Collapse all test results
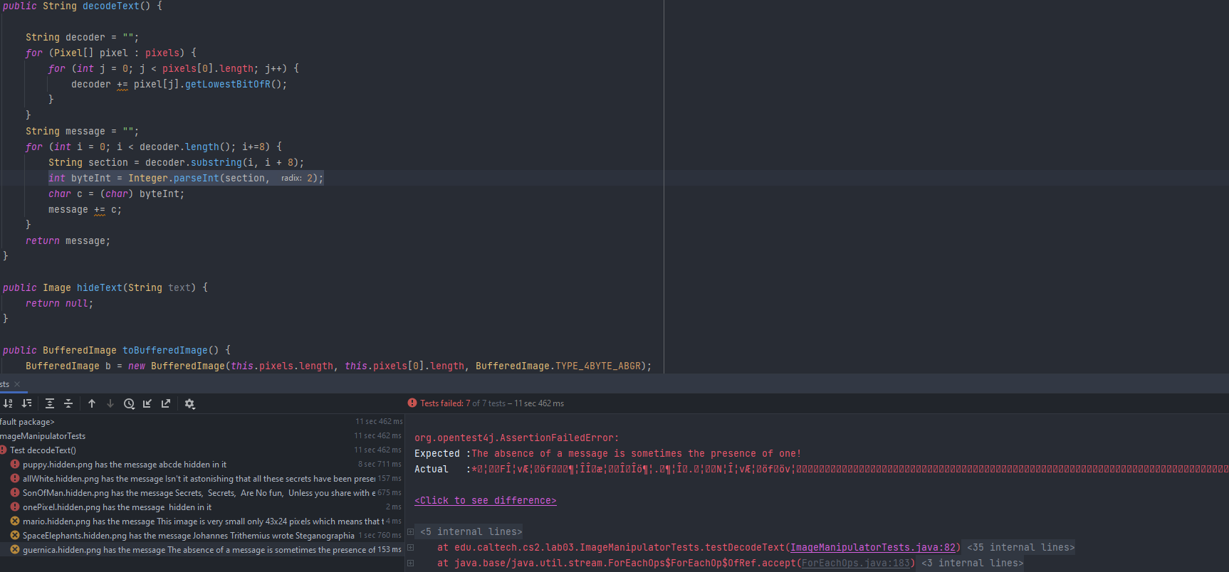 point(68,403)
